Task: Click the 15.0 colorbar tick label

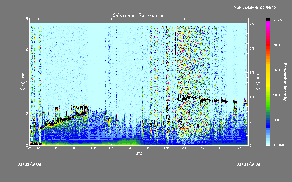Action: pos(276,70)
